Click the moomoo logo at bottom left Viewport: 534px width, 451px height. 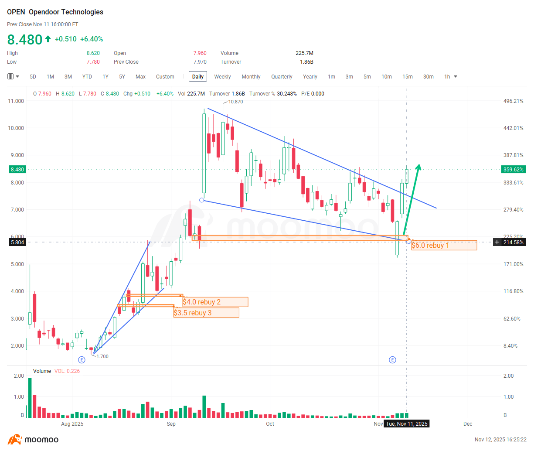pyautogui.click(x=33, y=439)
